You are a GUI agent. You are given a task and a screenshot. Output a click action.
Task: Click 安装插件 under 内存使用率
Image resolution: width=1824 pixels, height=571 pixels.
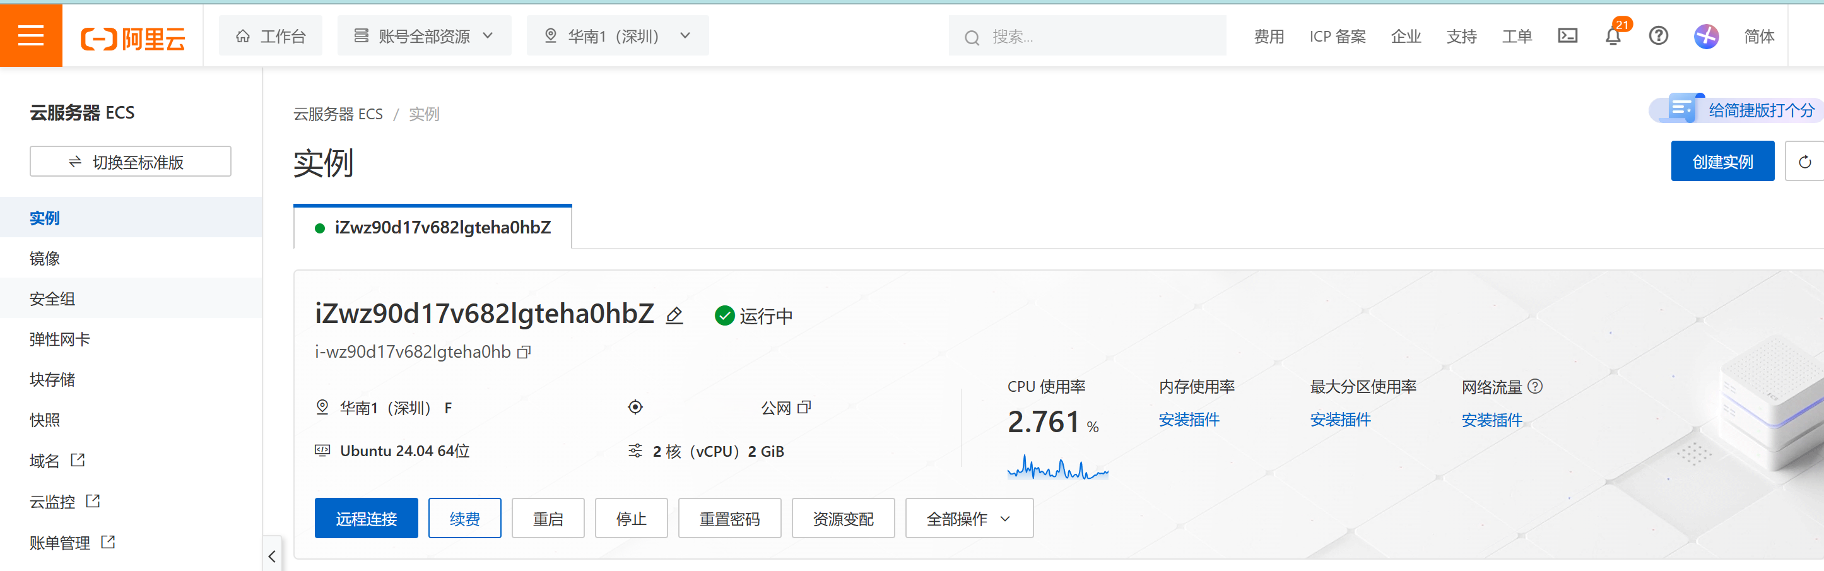click(1189, 420)
